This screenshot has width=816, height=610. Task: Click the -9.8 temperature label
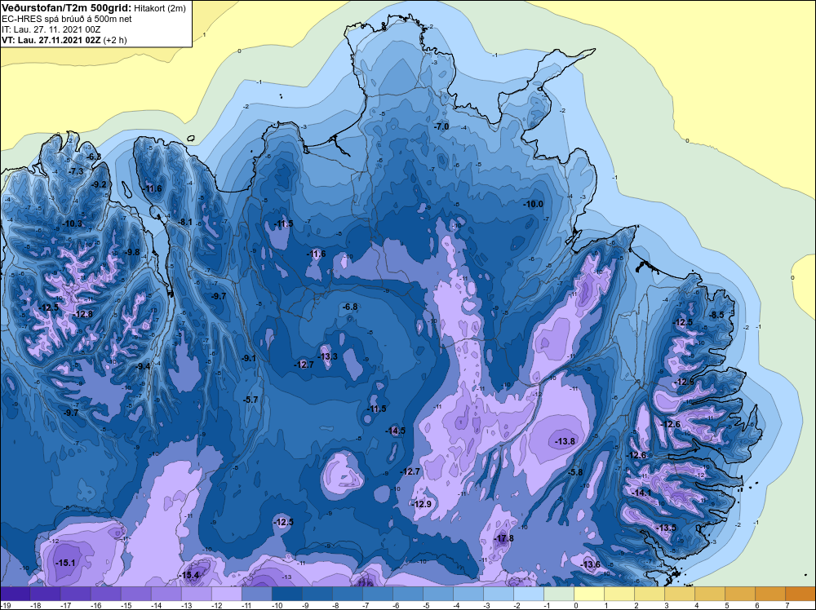(x=133, y=252)
